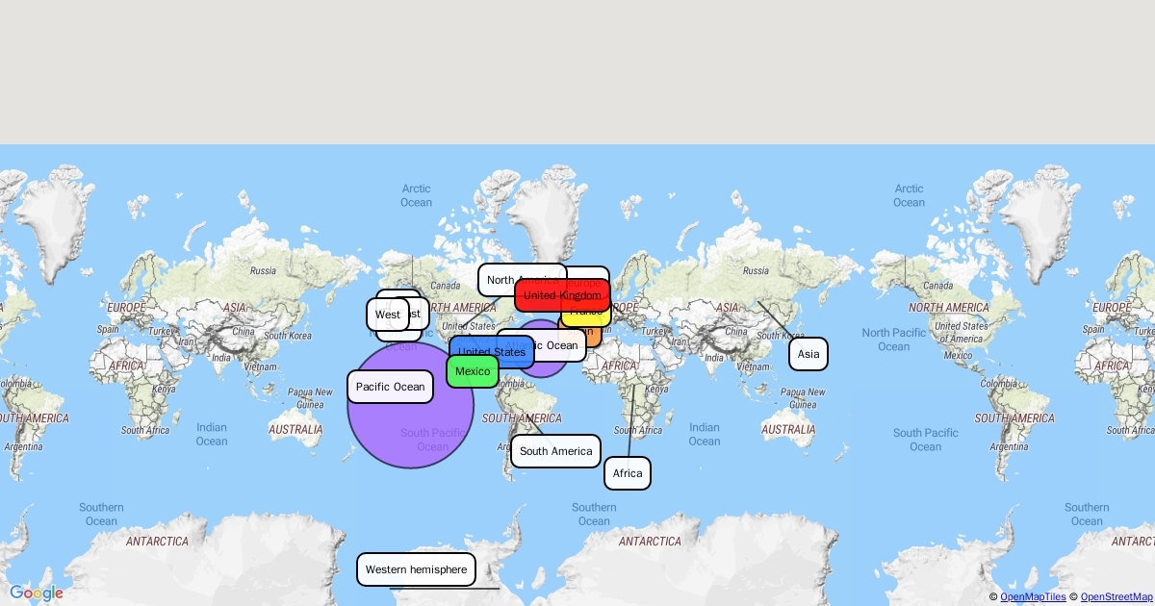Click the orange Spain label
The height and width of the screenshot is (606, 1155).
[593, 337]
